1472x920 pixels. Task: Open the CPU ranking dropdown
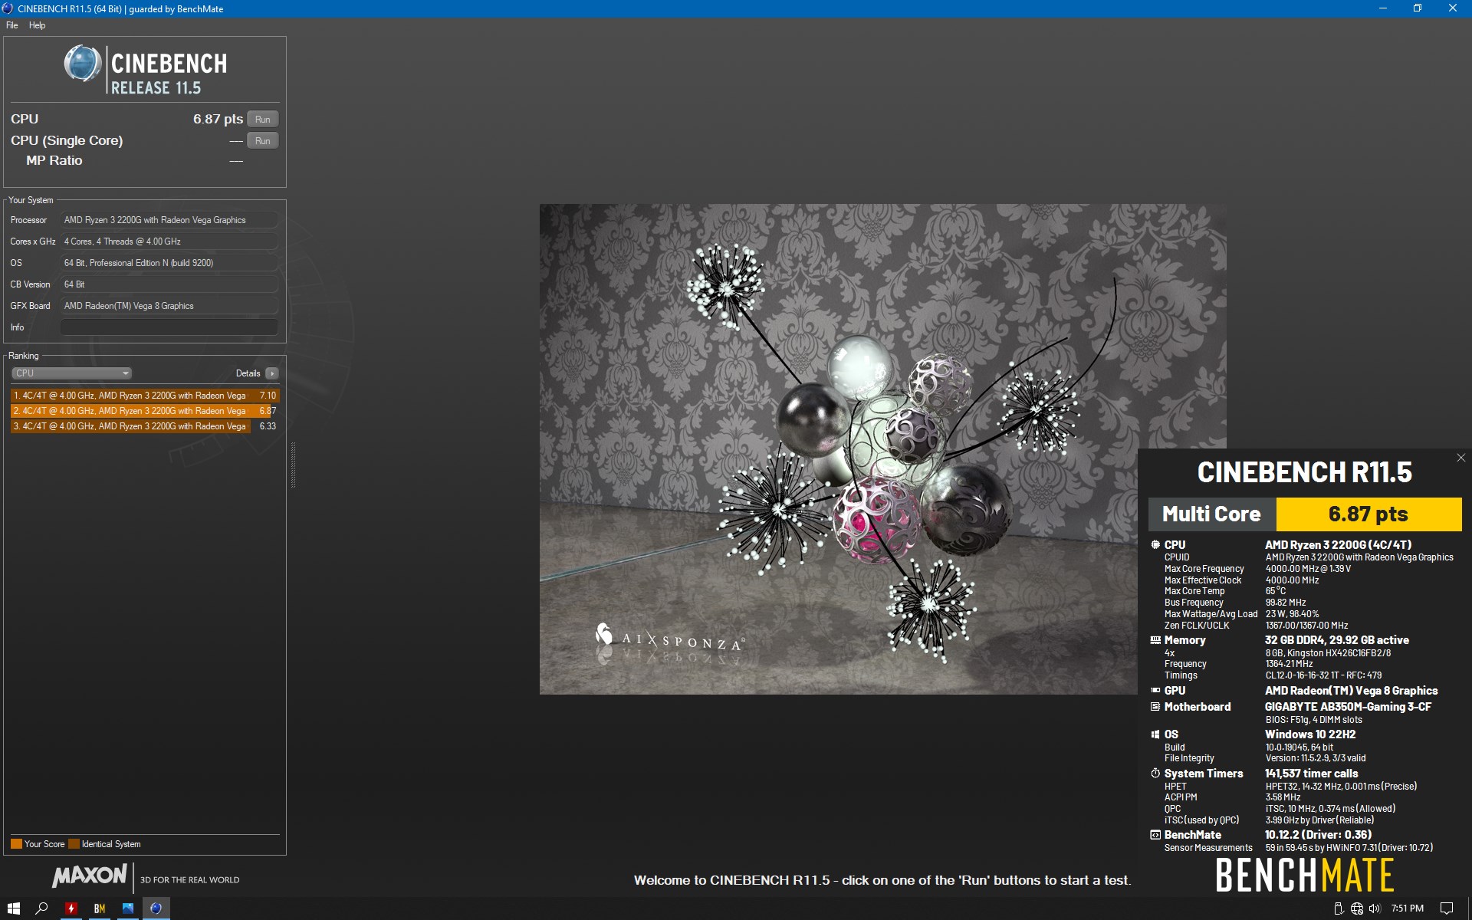71,373
